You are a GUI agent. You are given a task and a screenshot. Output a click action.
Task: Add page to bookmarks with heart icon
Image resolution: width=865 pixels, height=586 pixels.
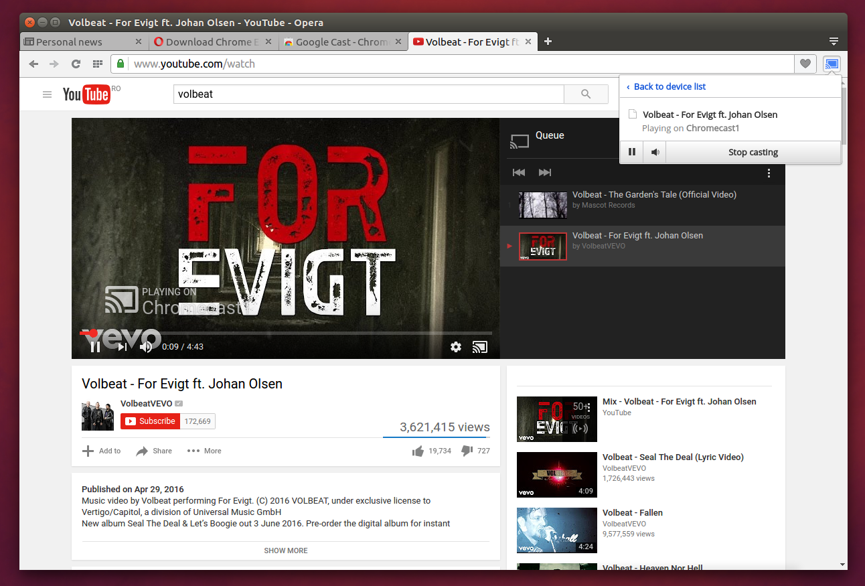pos(805,64)
